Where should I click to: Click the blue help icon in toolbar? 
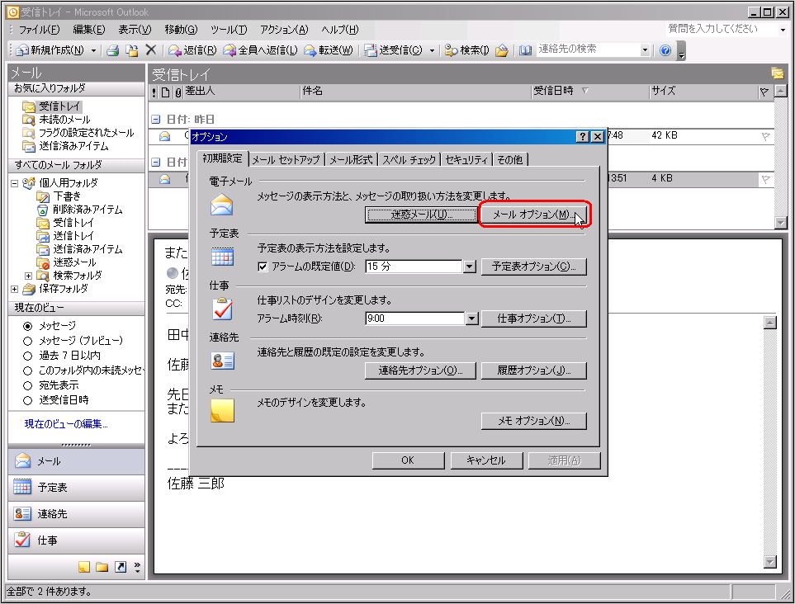(665, 50)
